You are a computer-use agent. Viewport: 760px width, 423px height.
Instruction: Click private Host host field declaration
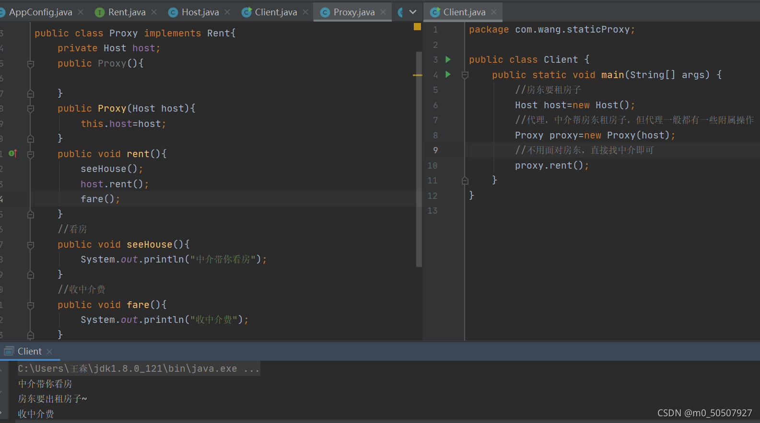[109, 48]
